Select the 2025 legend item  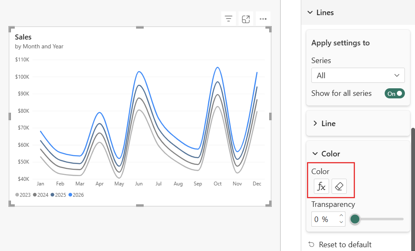tap(58, 195)
